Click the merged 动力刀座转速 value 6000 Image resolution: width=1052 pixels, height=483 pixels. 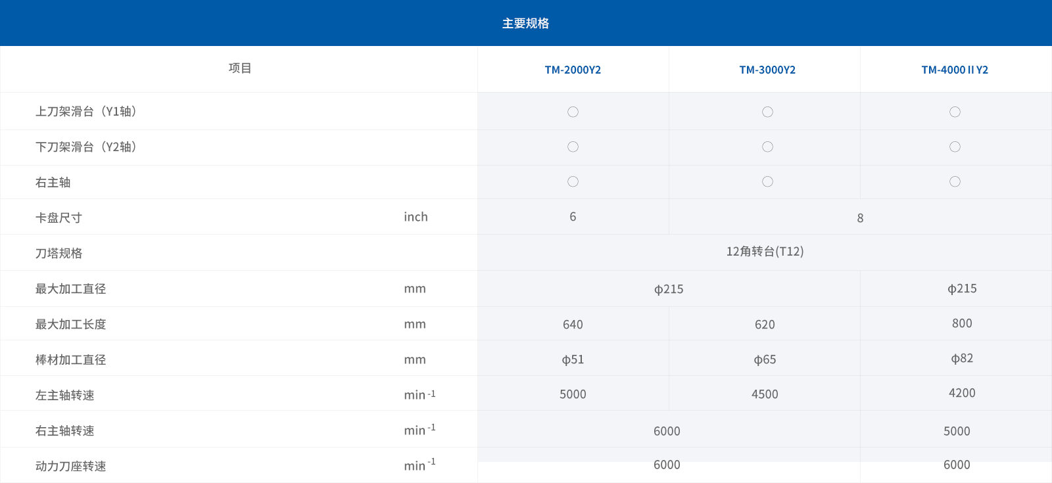click(667, 465)
